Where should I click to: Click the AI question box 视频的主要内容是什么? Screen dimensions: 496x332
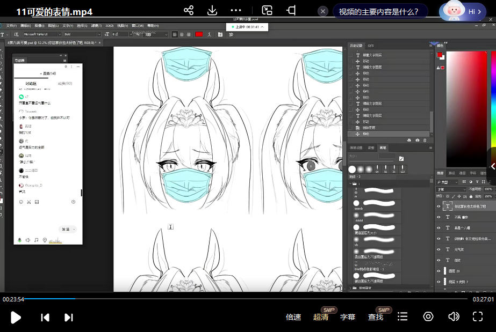coord(379,11)
